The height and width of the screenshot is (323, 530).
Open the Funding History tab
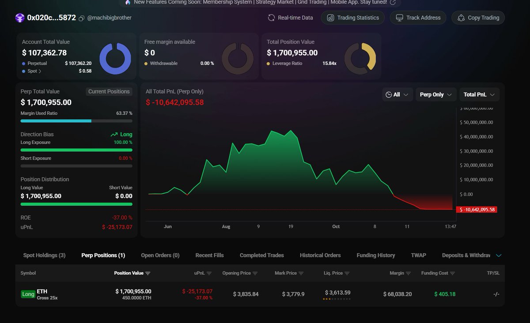click(x=375, y=255)
